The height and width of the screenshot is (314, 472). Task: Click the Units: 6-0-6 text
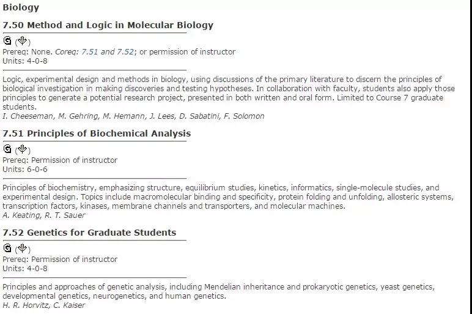[x=25, y=170]
